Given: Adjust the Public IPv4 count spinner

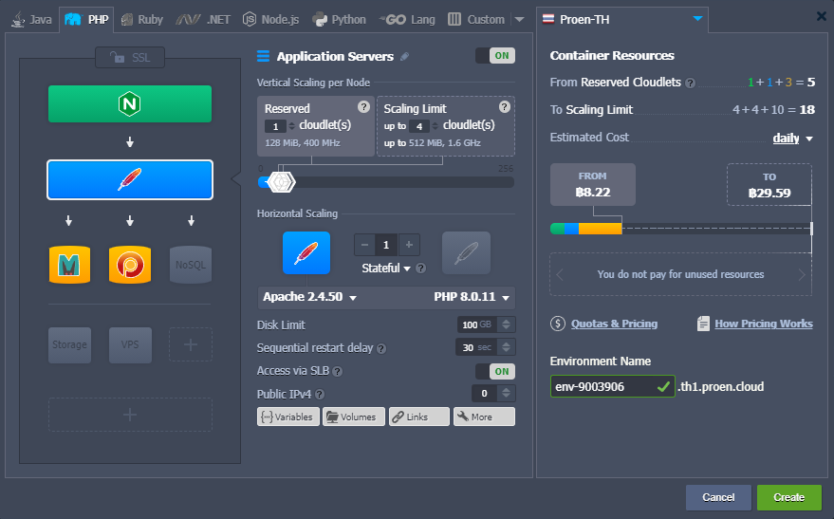Looking at the screenshot, I should 507,393.
